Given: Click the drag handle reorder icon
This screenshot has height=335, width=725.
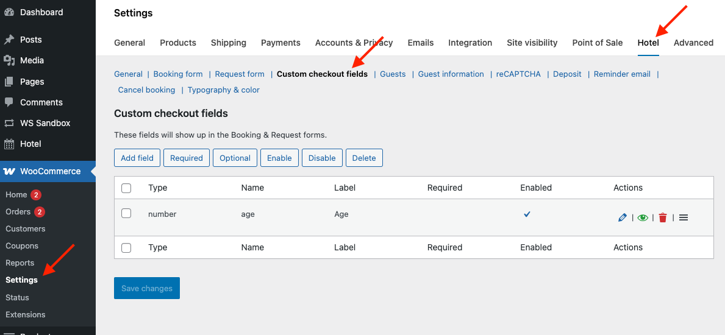Looking at the screenshot, I should click(x=684, y=217).
